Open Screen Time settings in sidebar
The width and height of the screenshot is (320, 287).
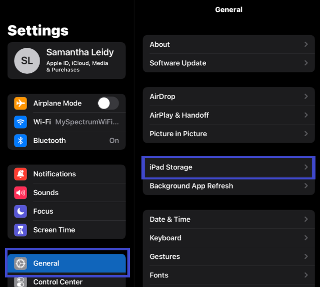click(x=67, y=230)
